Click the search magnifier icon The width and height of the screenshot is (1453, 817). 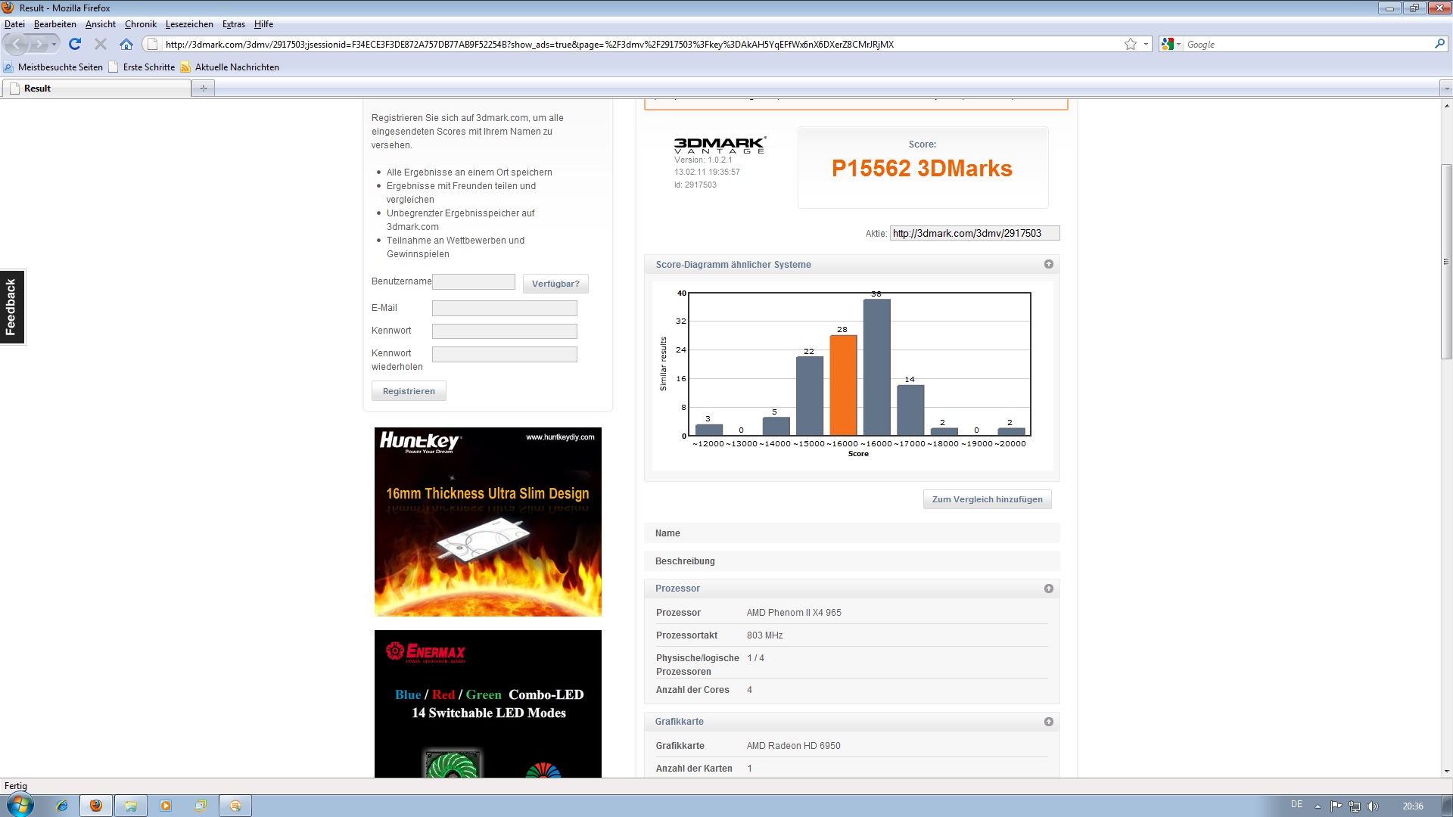1439,44
